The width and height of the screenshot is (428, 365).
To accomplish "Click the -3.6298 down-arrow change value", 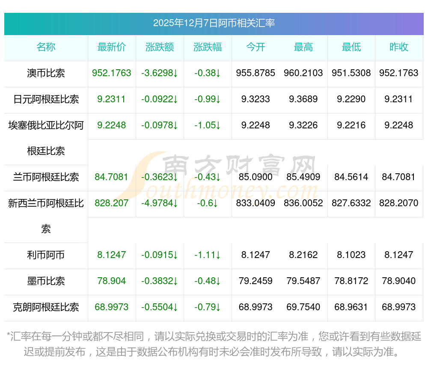I will click(159, 73).
